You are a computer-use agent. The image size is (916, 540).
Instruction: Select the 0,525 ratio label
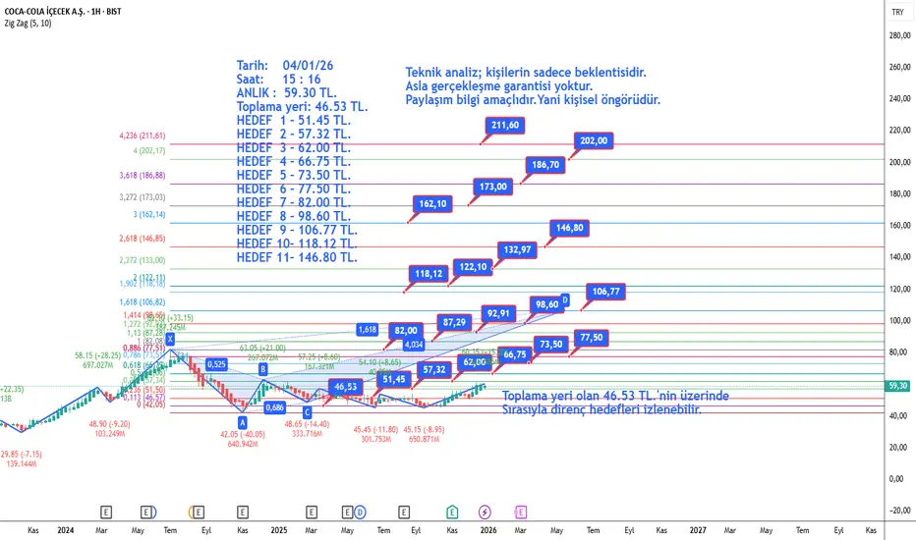[x=216, y=364]
